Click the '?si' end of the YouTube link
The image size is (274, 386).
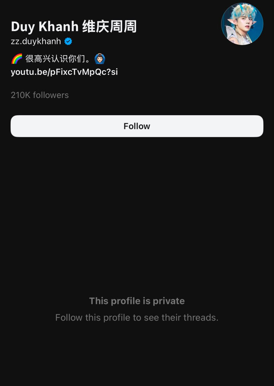pos(112,72)
